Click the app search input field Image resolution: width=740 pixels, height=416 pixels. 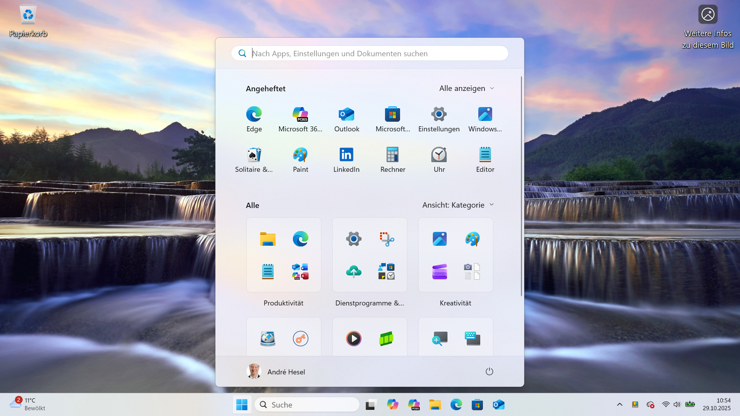coord(369,53)
